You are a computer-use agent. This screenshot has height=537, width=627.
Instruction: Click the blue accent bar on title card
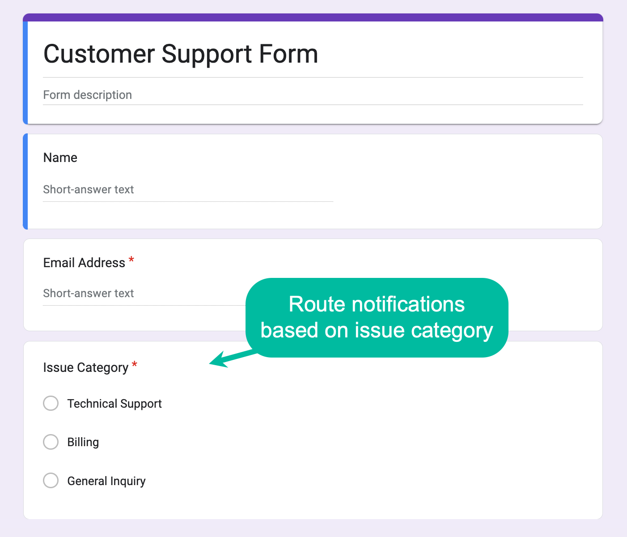point(25,72)
